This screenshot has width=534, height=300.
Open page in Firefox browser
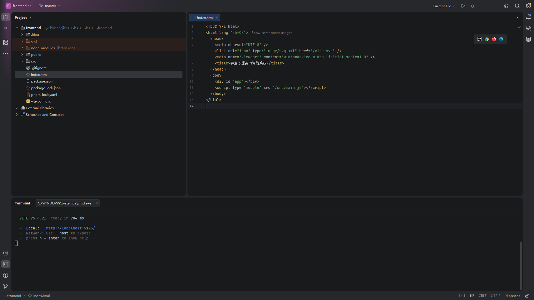[x=494, y=39]
